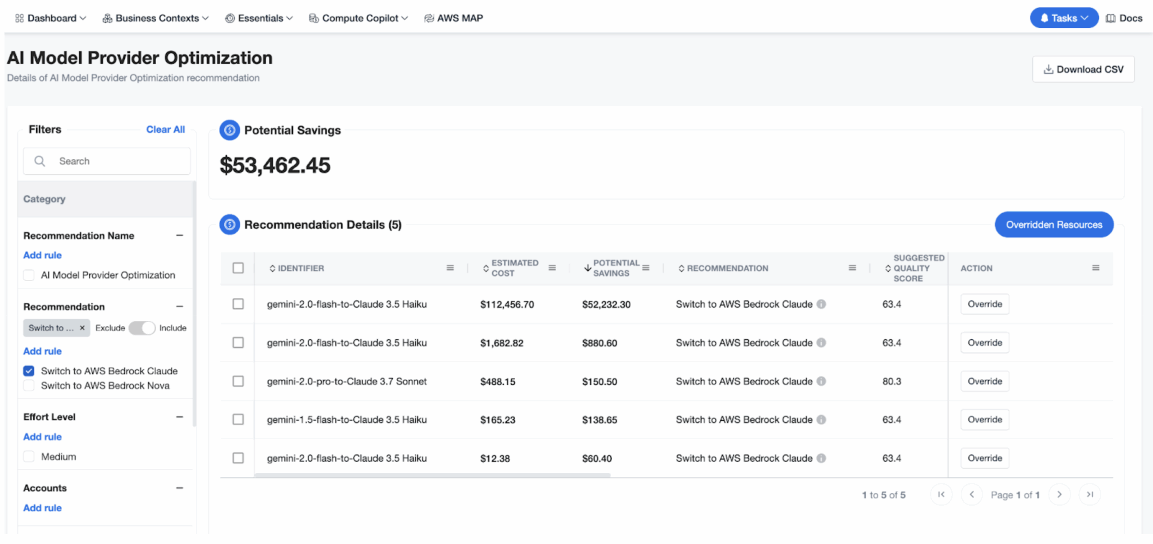Check AI Model Provider Optimization filter

coord(29,275)
